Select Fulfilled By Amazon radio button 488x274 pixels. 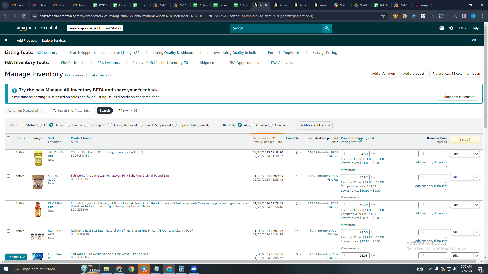tap(251, 125)
